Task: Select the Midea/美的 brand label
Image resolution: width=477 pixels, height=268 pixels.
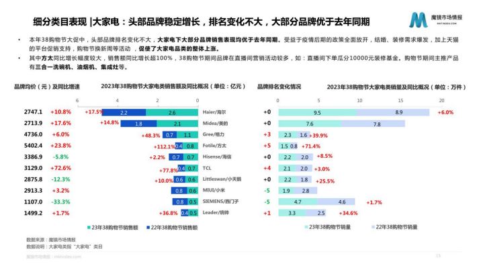Action: (215, 123)
